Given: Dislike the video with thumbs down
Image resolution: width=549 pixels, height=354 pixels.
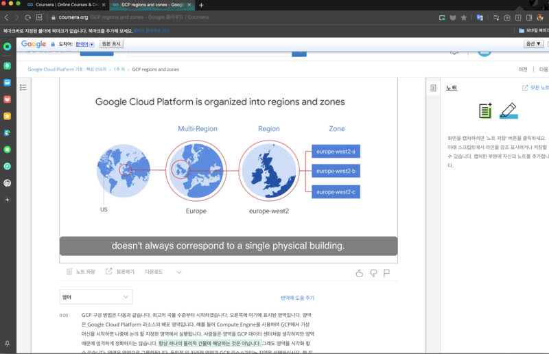Looking at the screenshot, I should coord(373,273).
